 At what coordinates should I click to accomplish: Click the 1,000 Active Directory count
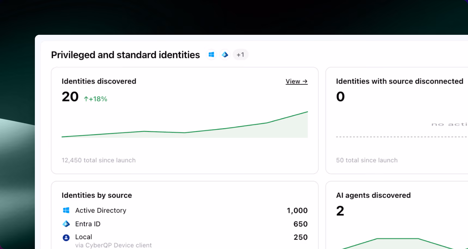[x=297, y=210]
